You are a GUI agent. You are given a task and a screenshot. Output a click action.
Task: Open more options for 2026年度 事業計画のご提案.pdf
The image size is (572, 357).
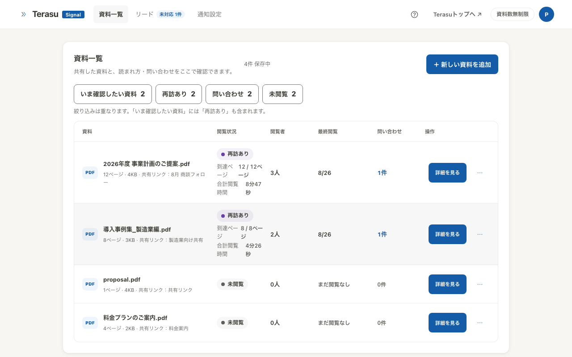(x=480, y=173)
